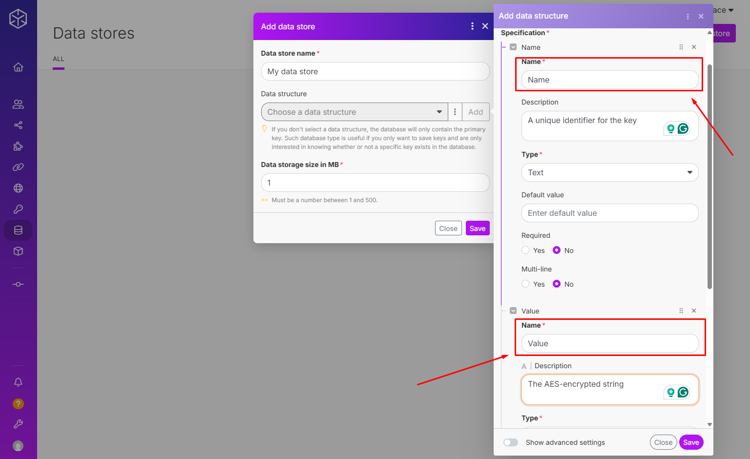Screen dimensions: 750x459
Task: Open the Data stores sidebar icon
Action: (18, 230)
